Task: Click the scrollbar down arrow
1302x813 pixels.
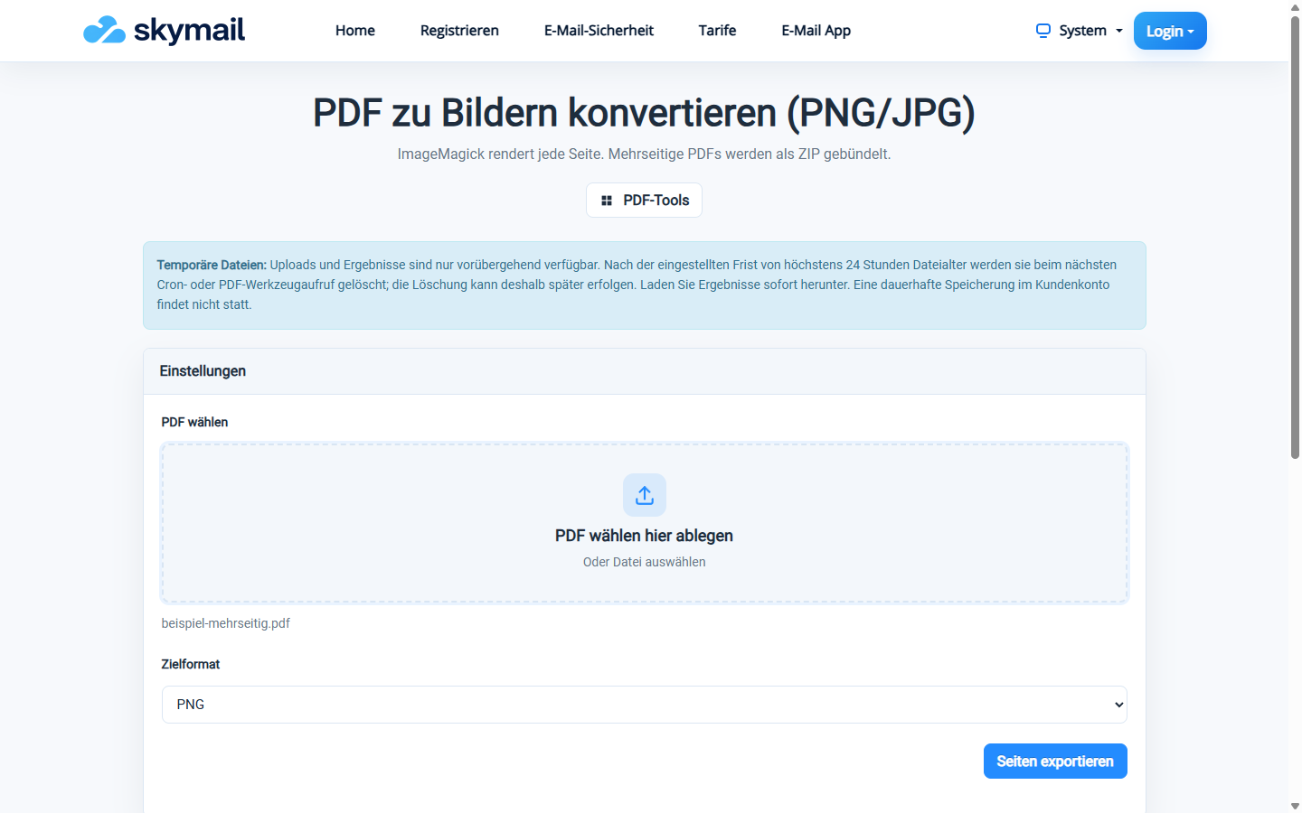Action: (1295, 806)
